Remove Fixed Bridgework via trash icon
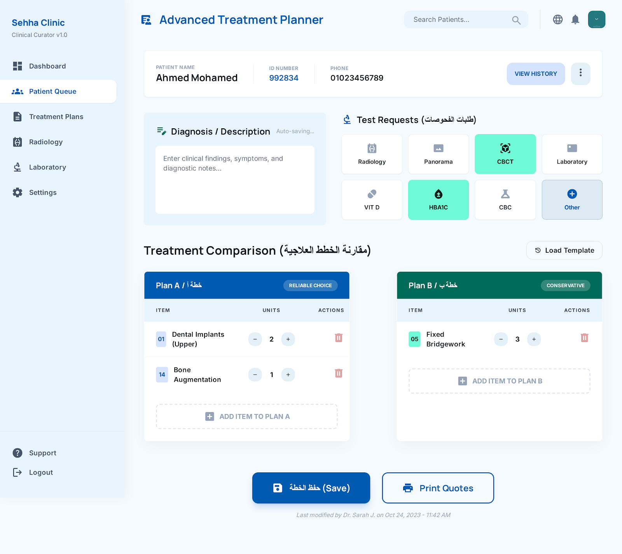Screen dimensions: 622x554 (584, 338)
